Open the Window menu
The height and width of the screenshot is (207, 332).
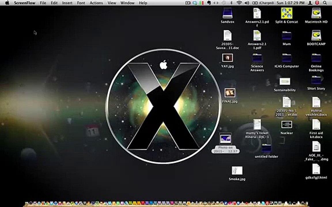point(127,3)
